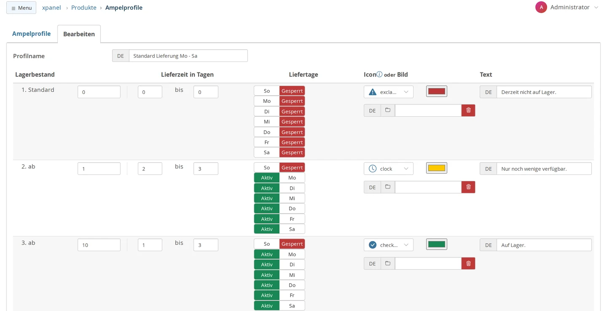The image size is (607, 311).
Task: Click trash icon in the '3. ab' row
Action: [468, 263]
